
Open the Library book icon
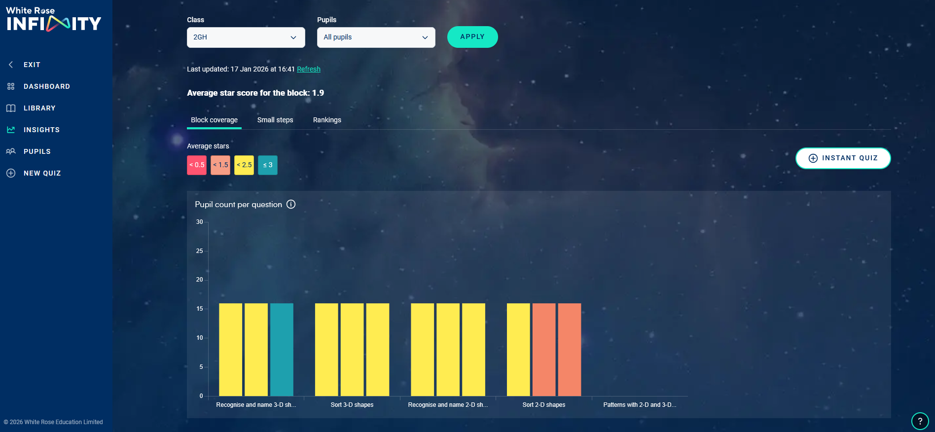tap(11, 108)
